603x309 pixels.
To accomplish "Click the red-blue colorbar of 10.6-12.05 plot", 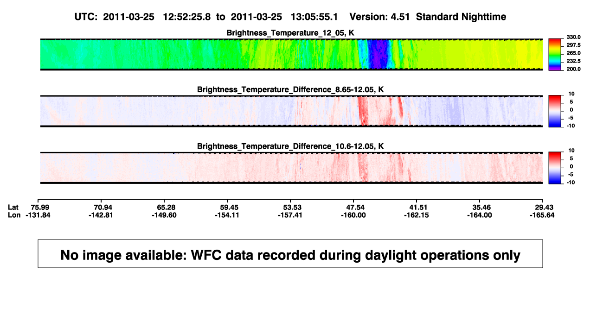I will [555, 167].
